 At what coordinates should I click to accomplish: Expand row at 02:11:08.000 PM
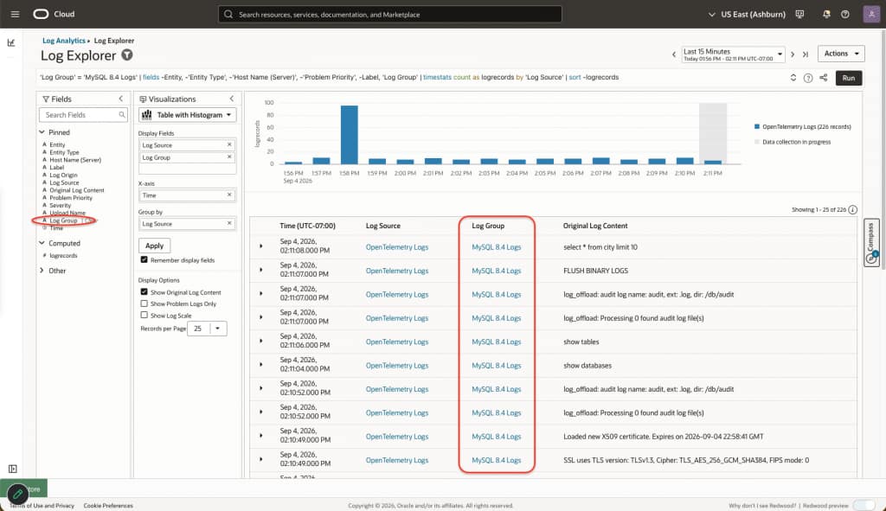[x=261, y=246]
